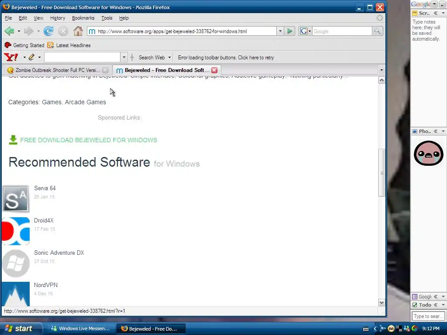447x335 pixels.
Task: Click the Todo gadget checkmark icon
Action: [415, 305]
